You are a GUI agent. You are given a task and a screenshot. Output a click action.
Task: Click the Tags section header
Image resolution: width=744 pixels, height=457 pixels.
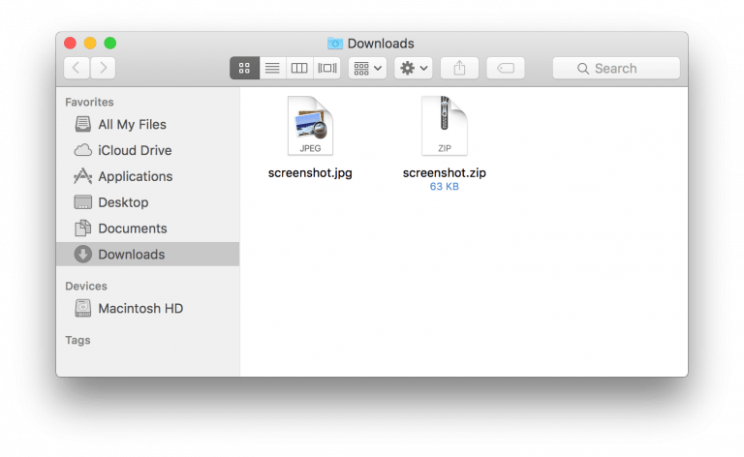(x=77, y=341)
